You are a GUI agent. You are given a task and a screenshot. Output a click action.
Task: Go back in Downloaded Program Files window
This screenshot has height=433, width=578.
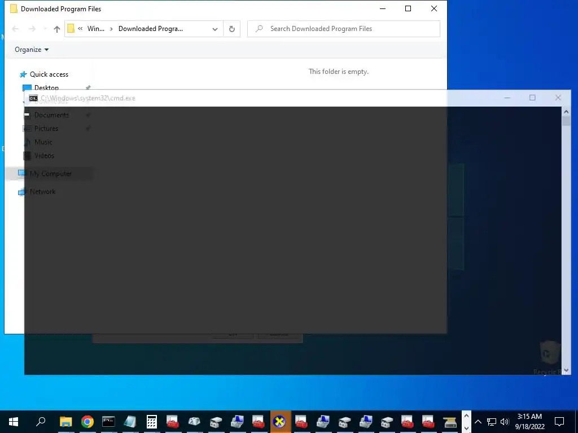point(15,29)
